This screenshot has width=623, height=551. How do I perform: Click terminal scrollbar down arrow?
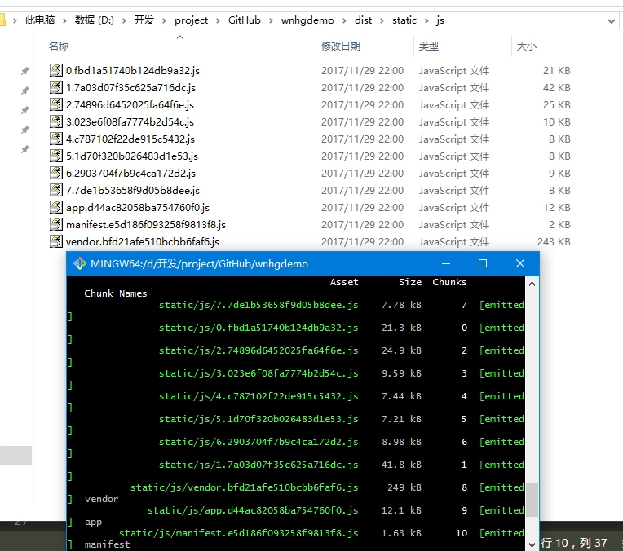(x=532, y=544)
